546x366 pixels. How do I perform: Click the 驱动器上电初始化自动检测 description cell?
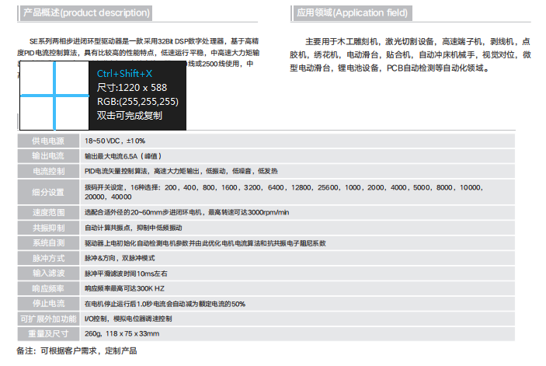tap(297, 243)
